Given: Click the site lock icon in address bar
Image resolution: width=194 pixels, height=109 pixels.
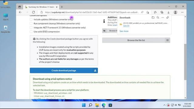Looking at the screenshot, I should click(42, 12).
